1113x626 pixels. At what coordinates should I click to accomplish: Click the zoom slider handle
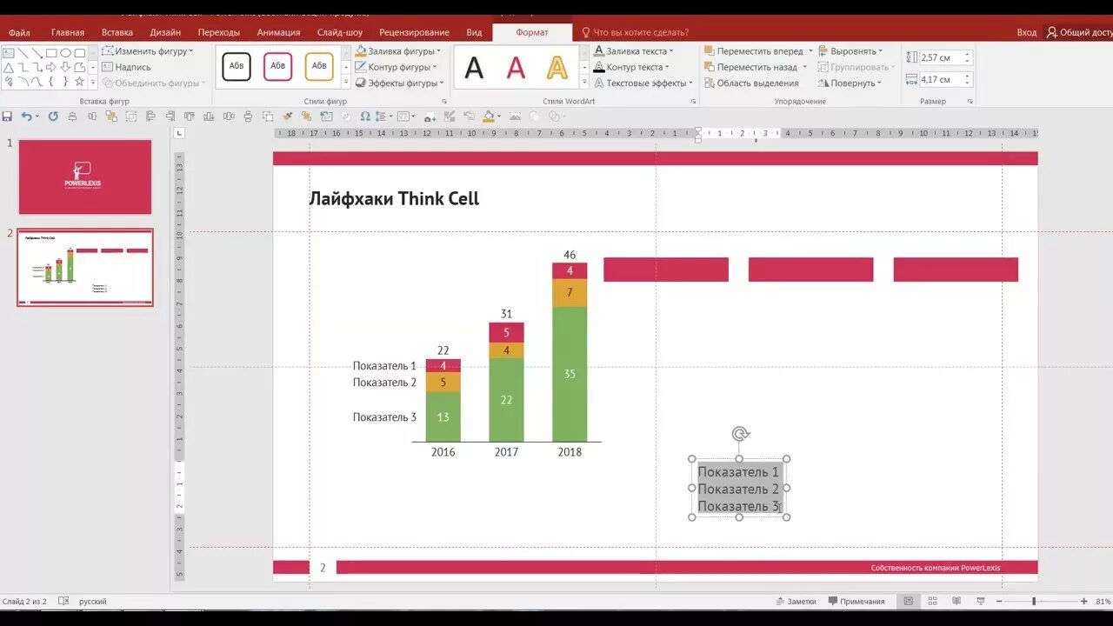tap(1034, 601)
